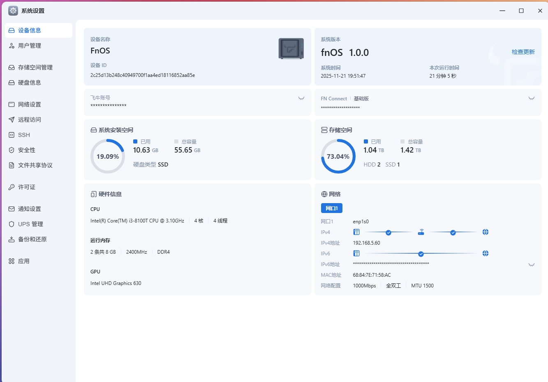Click the 全双工 duplex mode text
The image size is (548, 382).
pos(393,286)
